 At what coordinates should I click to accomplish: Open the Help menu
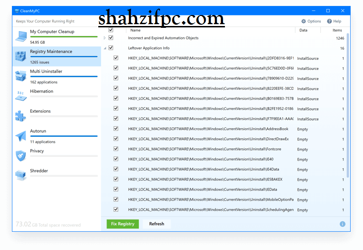334,21
